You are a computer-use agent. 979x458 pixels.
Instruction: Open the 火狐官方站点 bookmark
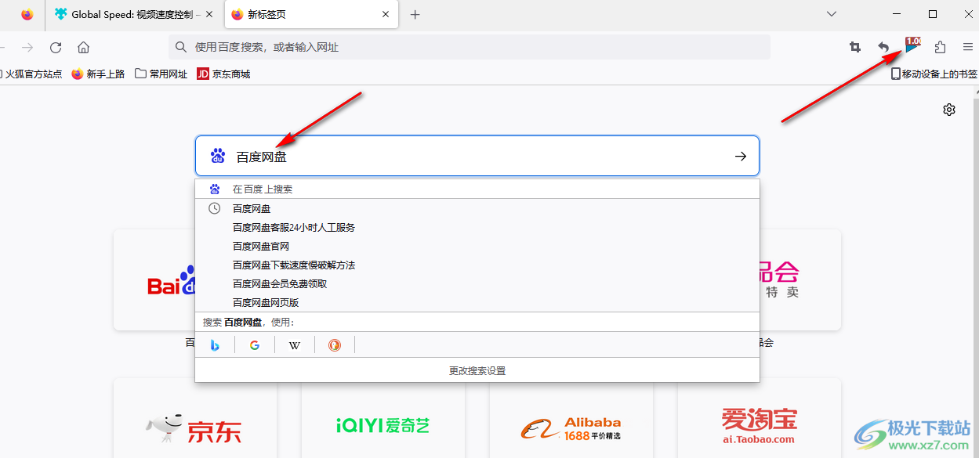point(31,74)
